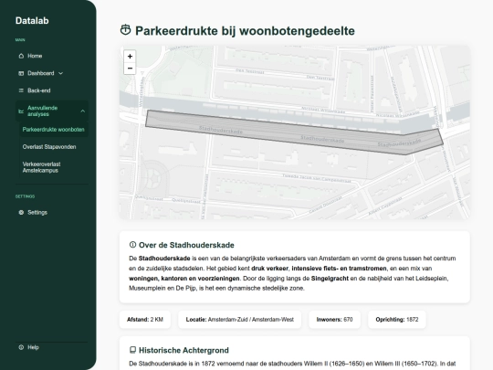Click the Historische Achtergrond heading

pos(184,350)
